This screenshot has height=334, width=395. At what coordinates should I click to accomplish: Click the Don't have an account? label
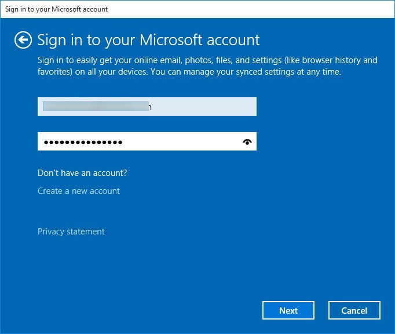(82, 173)
